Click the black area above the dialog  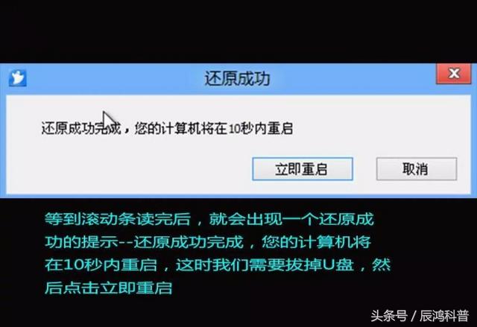point(238,31)
